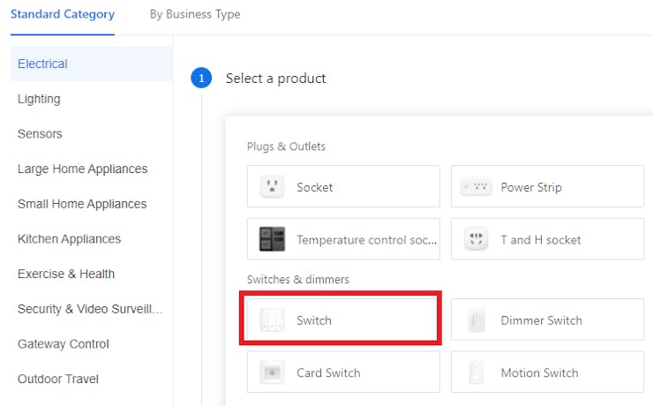Choose the Lighting category
This screenshot has width=653, height=406.
[39, 99]
